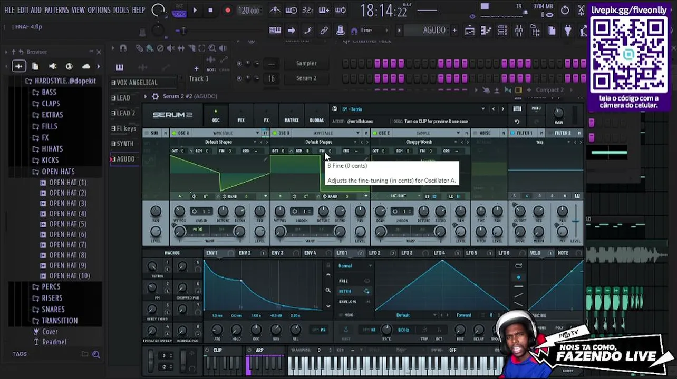Set the Serum 2 channel number 16 box
Viewport: 677px width, 379px height.
coord(272,78)
